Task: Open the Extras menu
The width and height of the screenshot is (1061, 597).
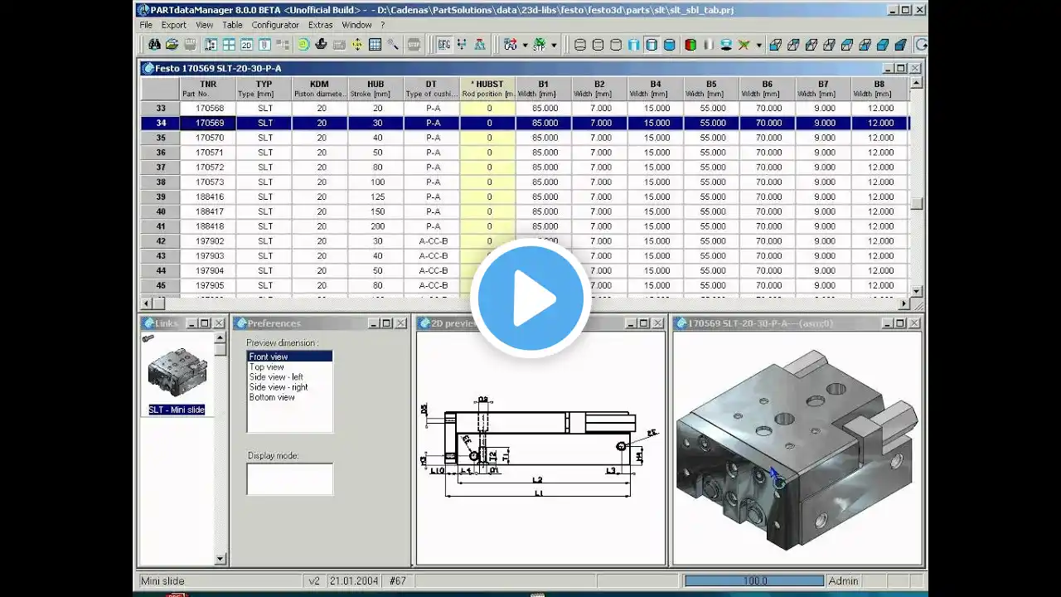Action: pyautogui.click(x=320, y=25)
